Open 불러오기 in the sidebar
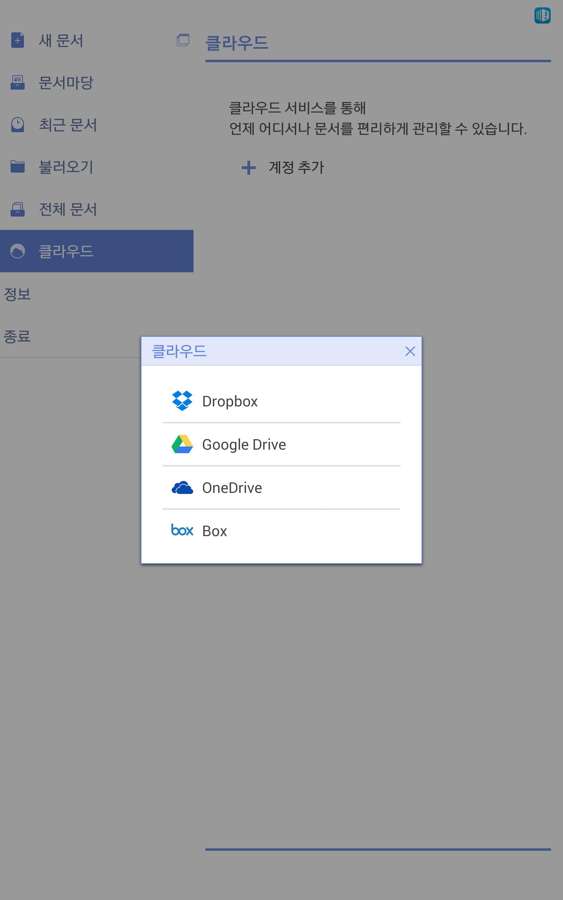The image size is (563, 900). pyautogui.click(x=97, y=167)
